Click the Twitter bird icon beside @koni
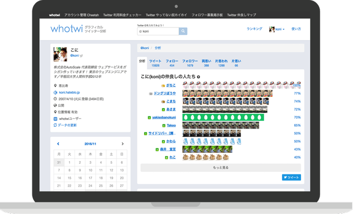Viewport: 353px width, 214px height. [81, 56]
